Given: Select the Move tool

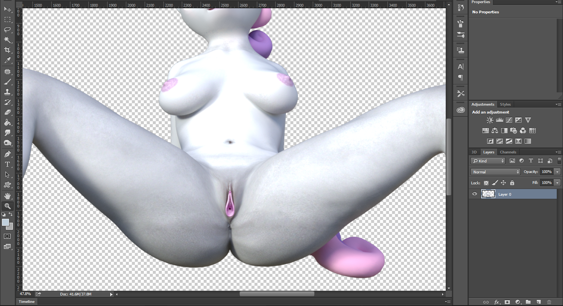Looking at the screenshot, I should pos(7,9).
